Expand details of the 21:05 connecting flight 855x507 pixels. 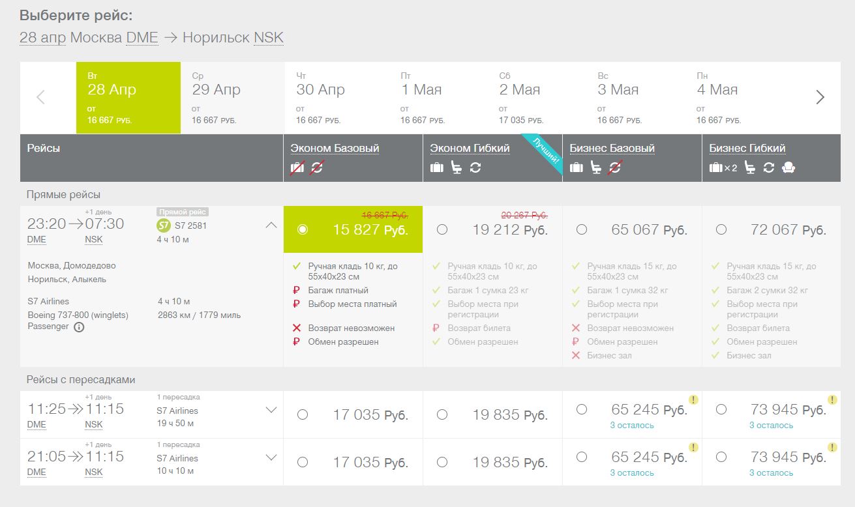pyautogui.click(x=271, y=458)
